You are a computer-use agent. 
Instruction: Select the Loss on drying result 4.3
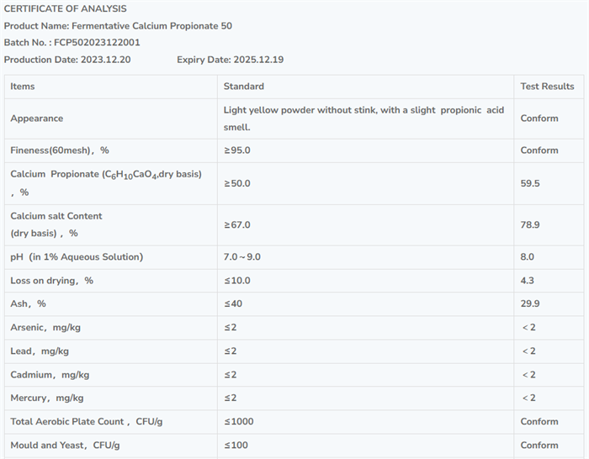528,281
